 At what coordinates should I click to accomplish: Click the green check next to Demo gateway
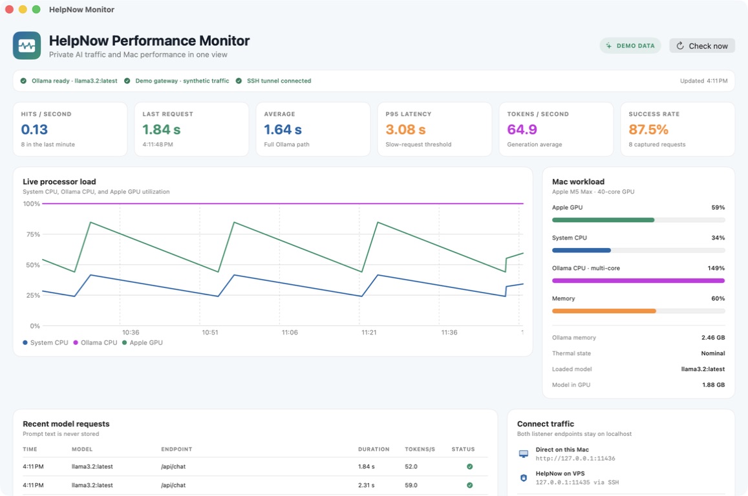[127, 81]
